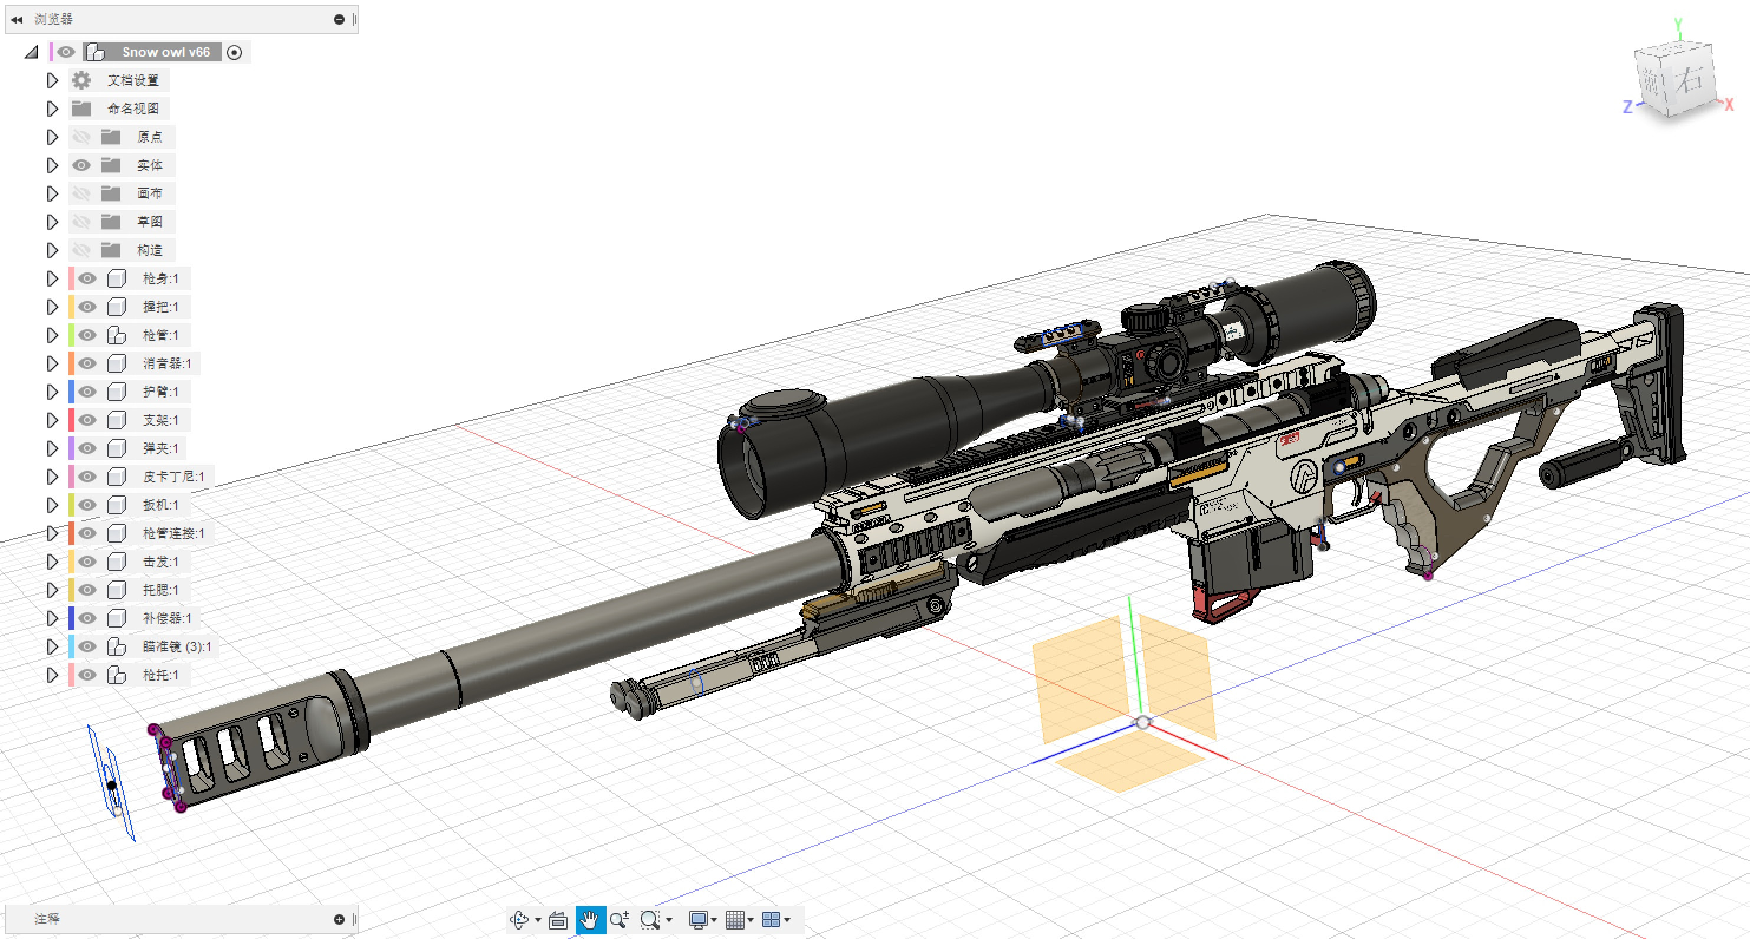Activate Snow owl v66 radio button
1750x939 pixels.
pos(234,52)
